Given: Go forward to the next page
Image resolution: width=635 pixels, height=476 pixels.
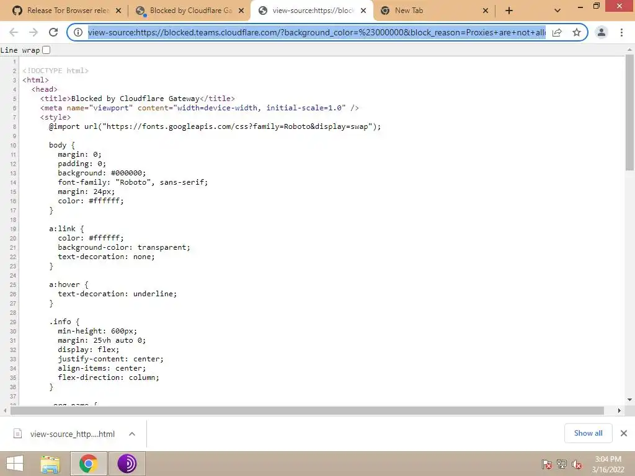Looking at the screenshot, I should pyautogui.click(x=33, y=32).
